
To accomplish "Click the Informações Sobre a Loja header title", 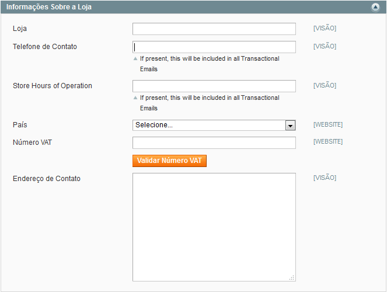I will point(49,7).
